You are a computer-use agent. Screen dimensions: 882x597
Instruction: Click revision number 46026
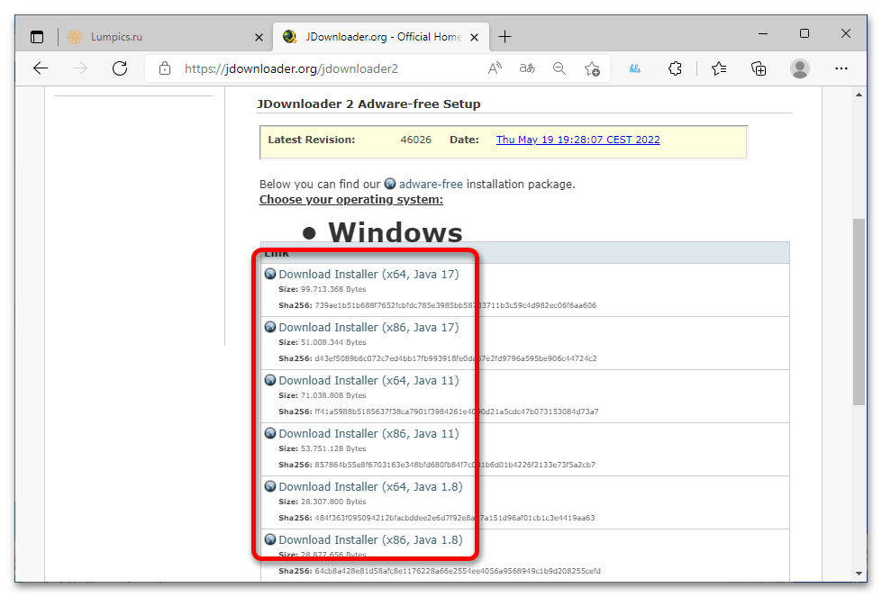[415, 140]
